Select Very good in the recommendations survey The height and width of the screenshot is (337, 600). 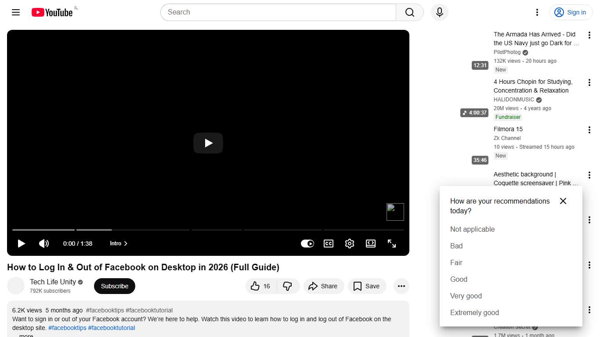466,296
